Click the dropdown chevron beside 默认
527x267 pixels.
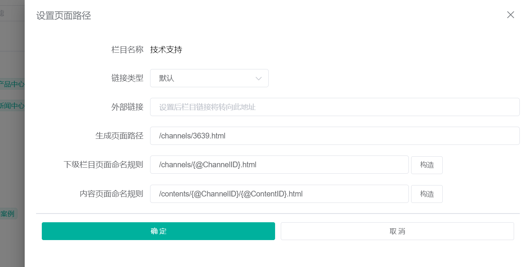coord(259,78)
